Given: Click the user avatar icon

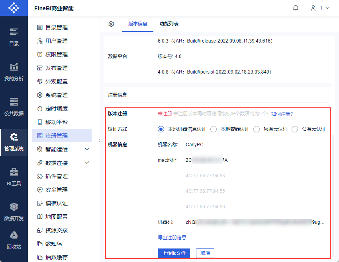Looking at the screenshot, I should click(313, 8).
